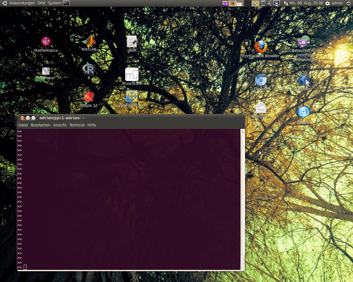Viewport: 353px width, 282px height.
Task: Open the Anwendungen menu
Action: click(22, 3)
